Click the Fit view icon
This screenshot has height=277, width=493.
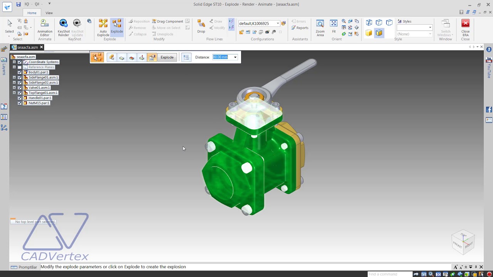click(x=334, y=26)
